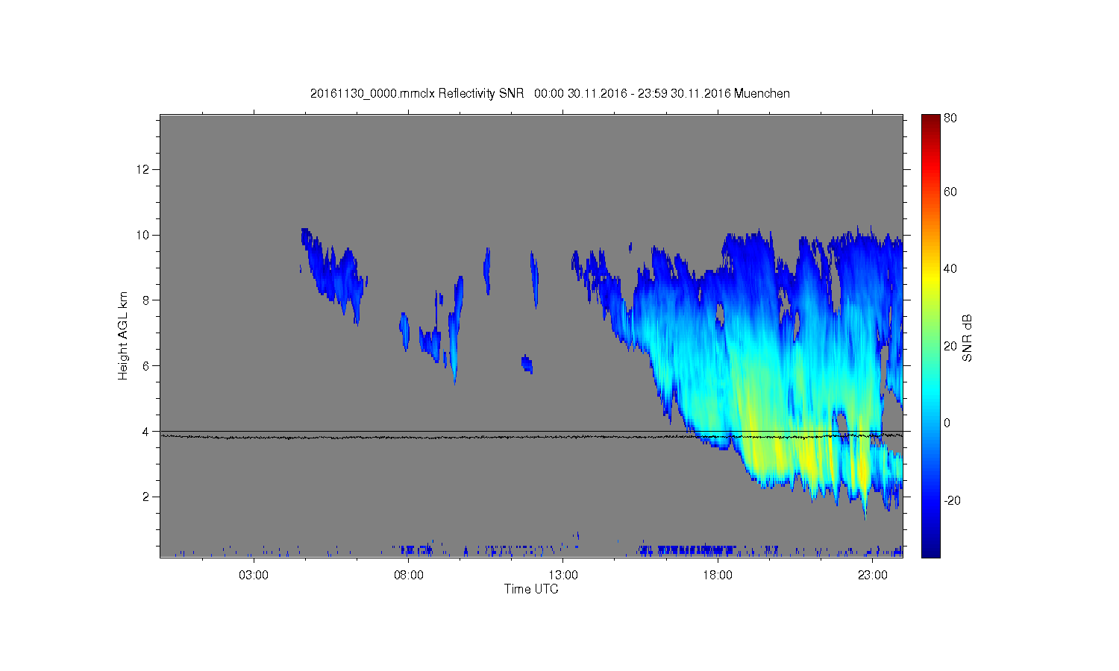Click the 'Height AGL km' y-axis label
The image size is (1119, 671).
(123, 335)
